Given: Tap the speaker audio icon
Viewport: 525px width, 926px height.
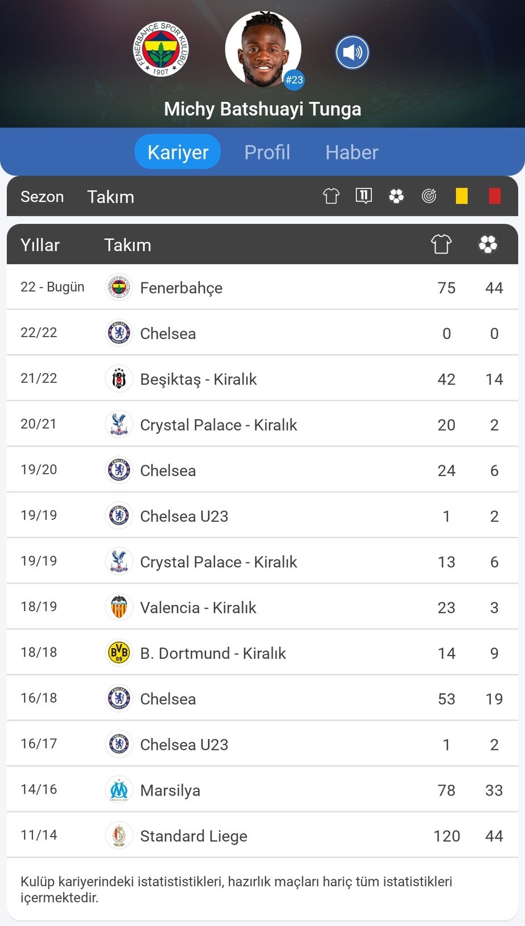Looking at the screenshot, I should [352, 52].
